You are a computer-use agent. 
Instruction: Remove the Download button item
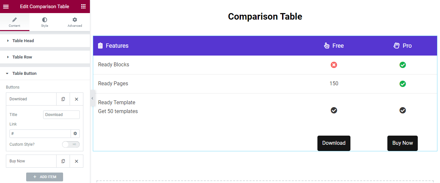[x=76, y=99]
